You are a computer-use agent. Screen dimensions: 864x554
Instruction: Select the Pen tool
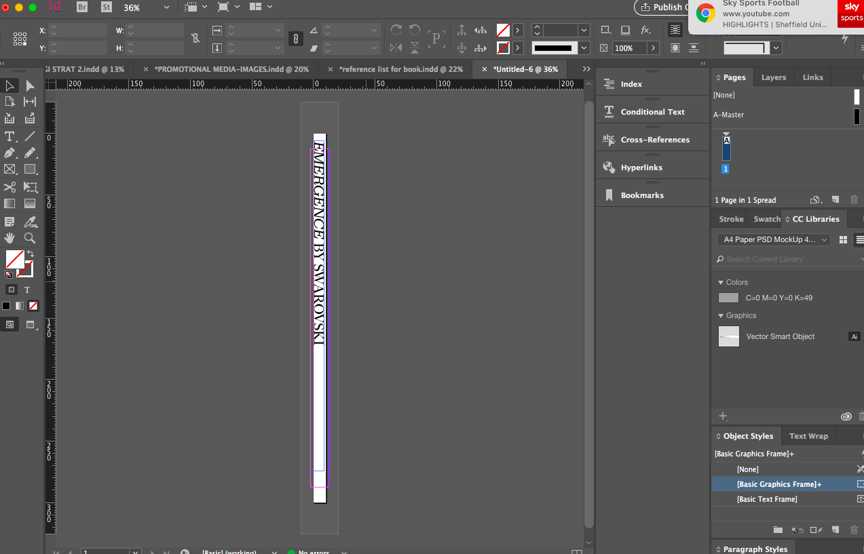click(10, 153)
